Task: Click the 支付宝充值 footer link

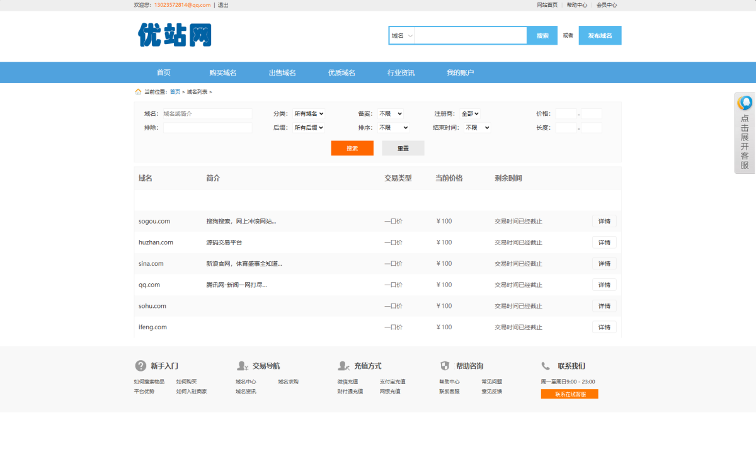Action: click(x=392, y=382)
